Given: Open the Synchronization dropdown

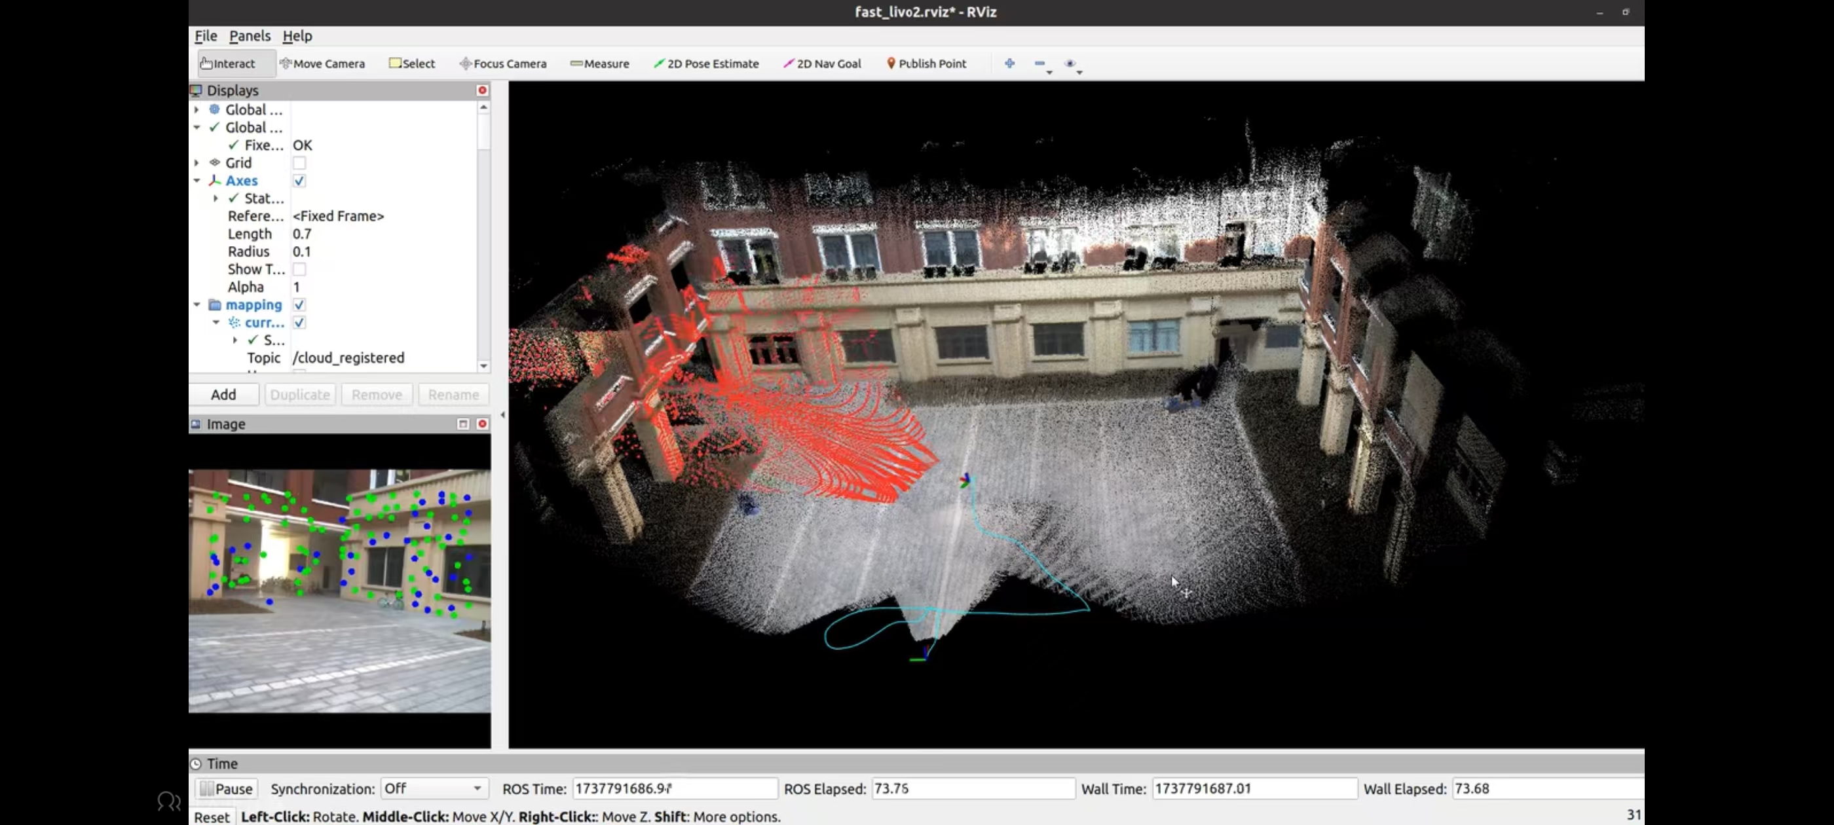Looking at the screenshot, I should point(434,789).
